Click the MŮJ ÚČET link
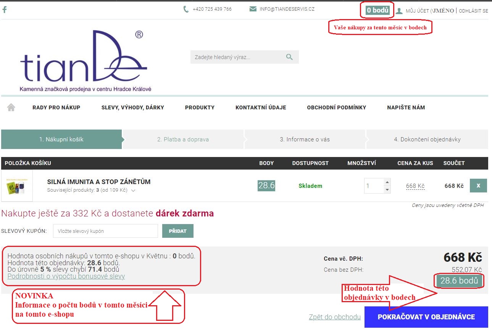 click(417, 11)
